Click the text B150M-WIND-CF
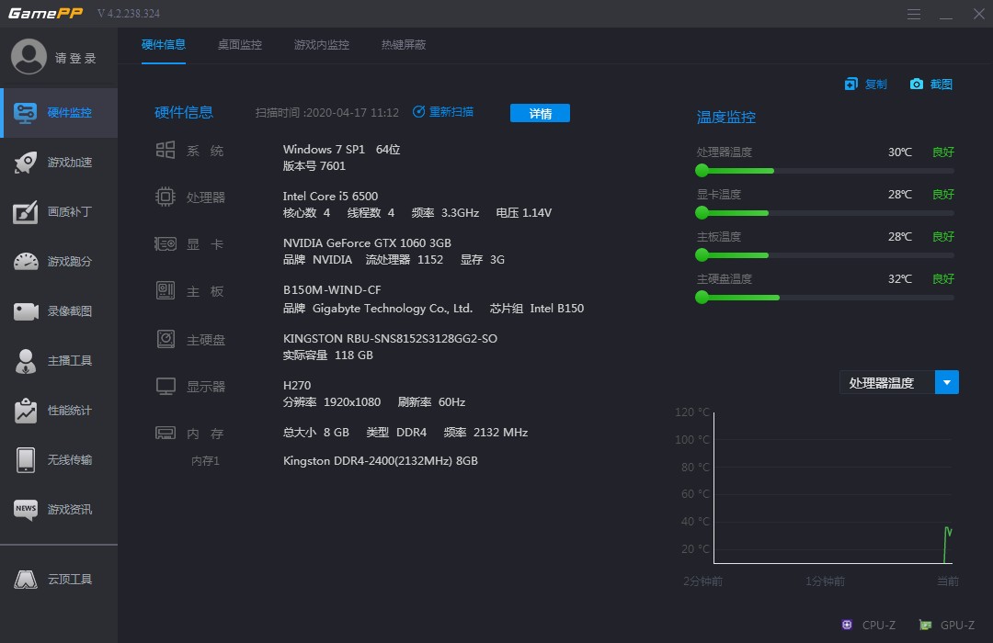 coord(332,290)
